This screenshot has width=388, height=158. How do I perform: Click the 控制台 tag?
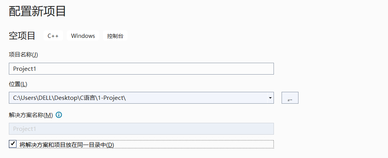tap(115, 36)
